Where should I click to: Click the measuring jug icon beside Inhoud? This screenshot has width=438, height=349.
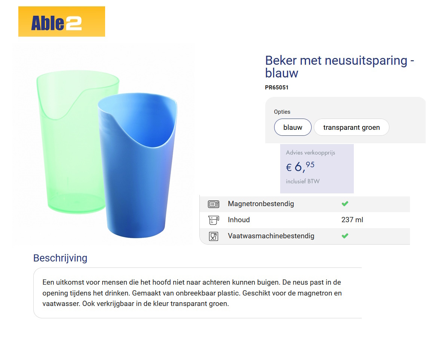(213, 220)
